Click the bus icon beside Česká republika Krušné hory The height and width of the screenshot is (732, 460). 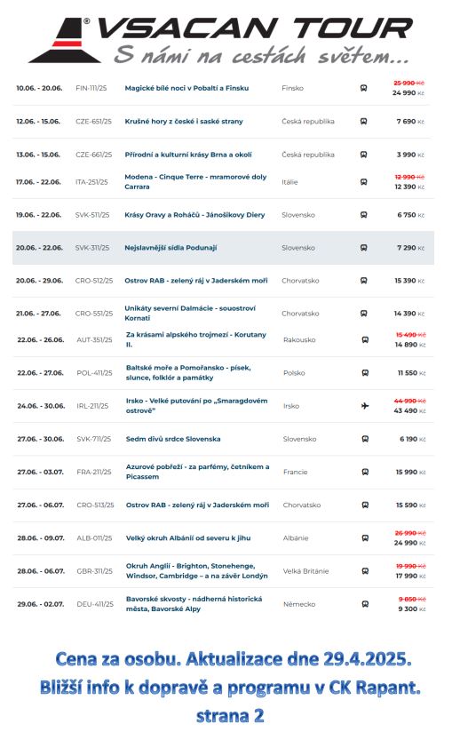[x=363, y=122]
